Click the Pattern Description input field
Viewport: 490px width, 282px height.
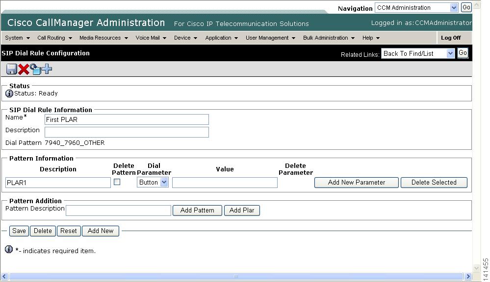pyautogui.click(x=118, y=210)
